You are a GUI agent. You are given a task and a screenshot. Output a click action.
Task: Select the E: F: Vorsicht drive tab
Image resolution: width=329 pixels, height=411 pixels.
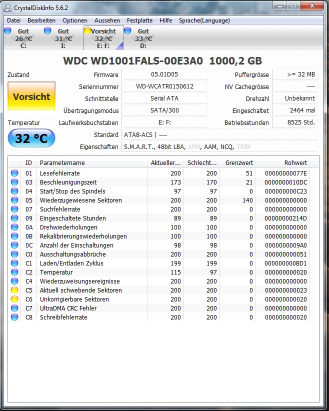click(103, 37)
